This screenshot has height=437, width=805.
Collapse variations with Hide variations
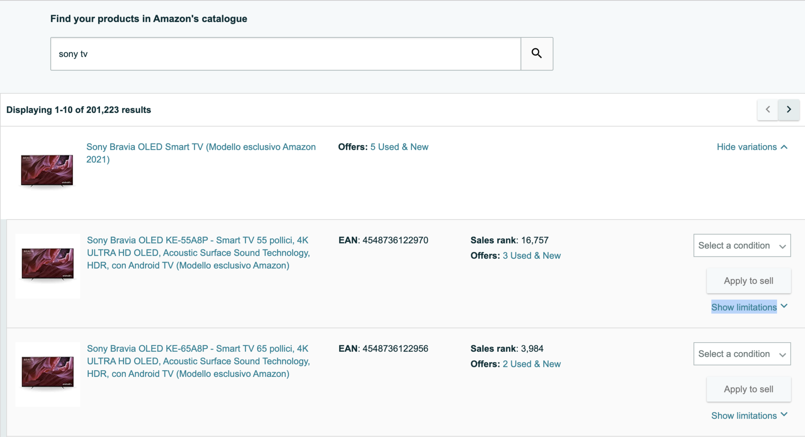(752, 147)
